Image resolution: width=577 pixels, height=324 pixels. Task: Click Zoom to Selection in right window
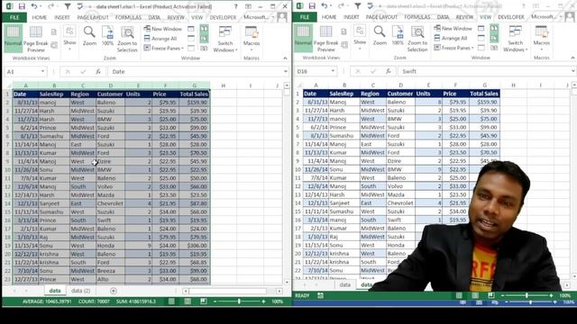pos(417,39)
